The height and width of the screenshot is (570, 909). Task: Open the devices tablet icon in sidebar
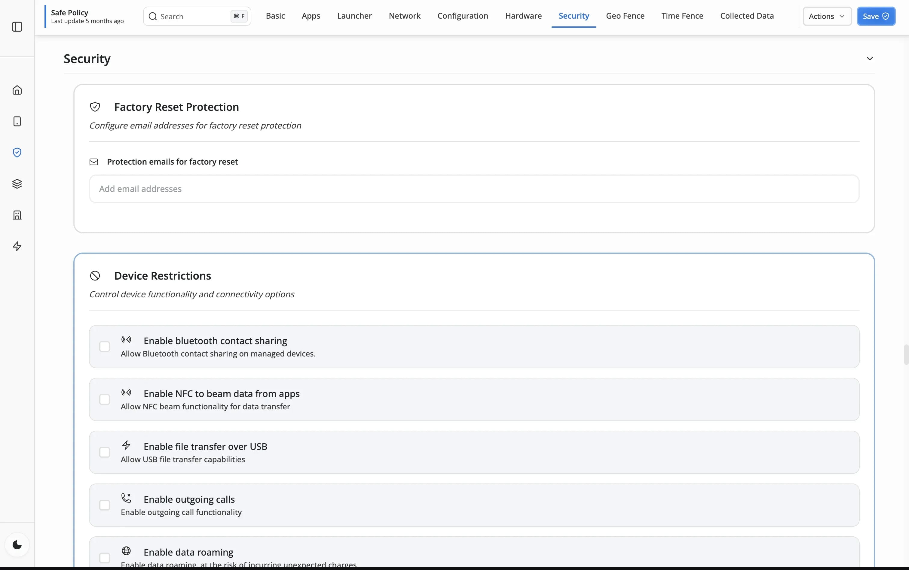pos(17,121)
